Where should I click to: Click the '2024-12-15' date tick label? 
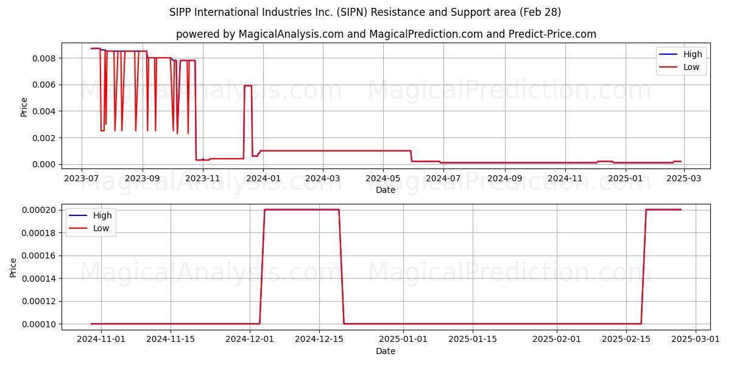[x=319, y=339]
